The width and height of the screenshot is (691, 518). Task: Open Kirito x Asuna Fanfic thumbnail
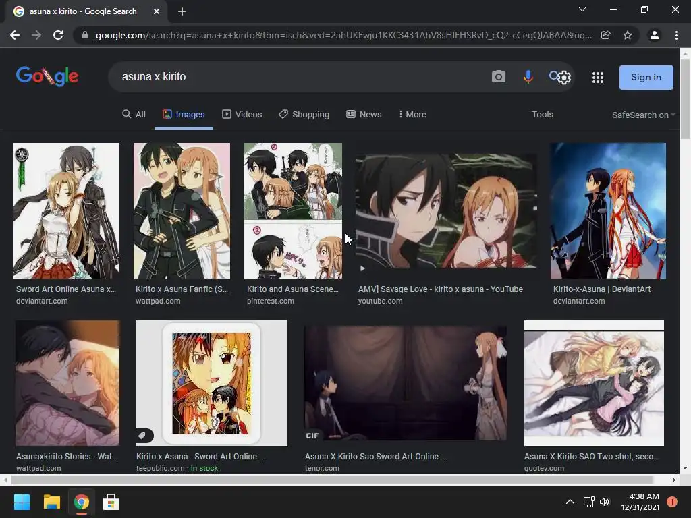[x=182, y=210]
